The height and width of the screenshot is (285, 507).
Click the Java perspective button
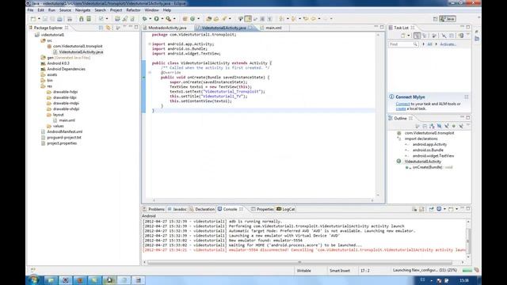[448, 19]
